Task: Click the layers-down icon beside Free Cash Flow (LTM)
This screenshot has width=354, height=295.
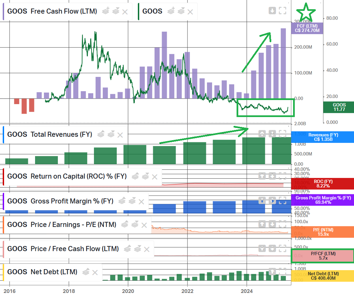Action: click(116, 11)
